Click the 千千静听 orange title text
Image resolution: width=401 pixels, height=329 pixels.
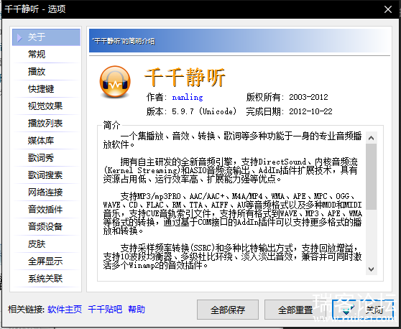185,77
